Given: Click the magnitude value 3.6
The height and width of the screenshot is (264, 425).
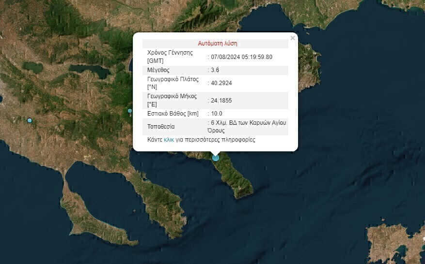Looking at the screenshot, I should (x=215, y=70).
